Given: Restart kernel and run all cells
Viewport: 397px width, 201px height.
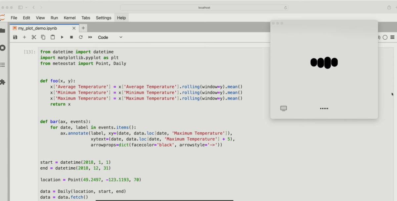Looking at the screenshot, I should [x=90, y=37].
